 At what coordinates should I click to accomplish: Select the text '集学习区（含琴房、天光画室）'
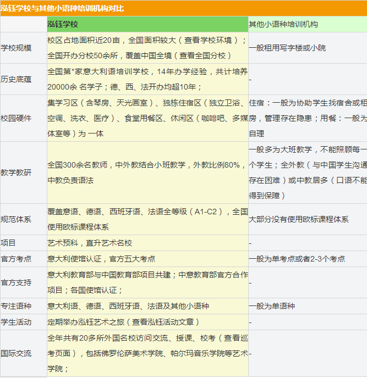coord(101,103)
